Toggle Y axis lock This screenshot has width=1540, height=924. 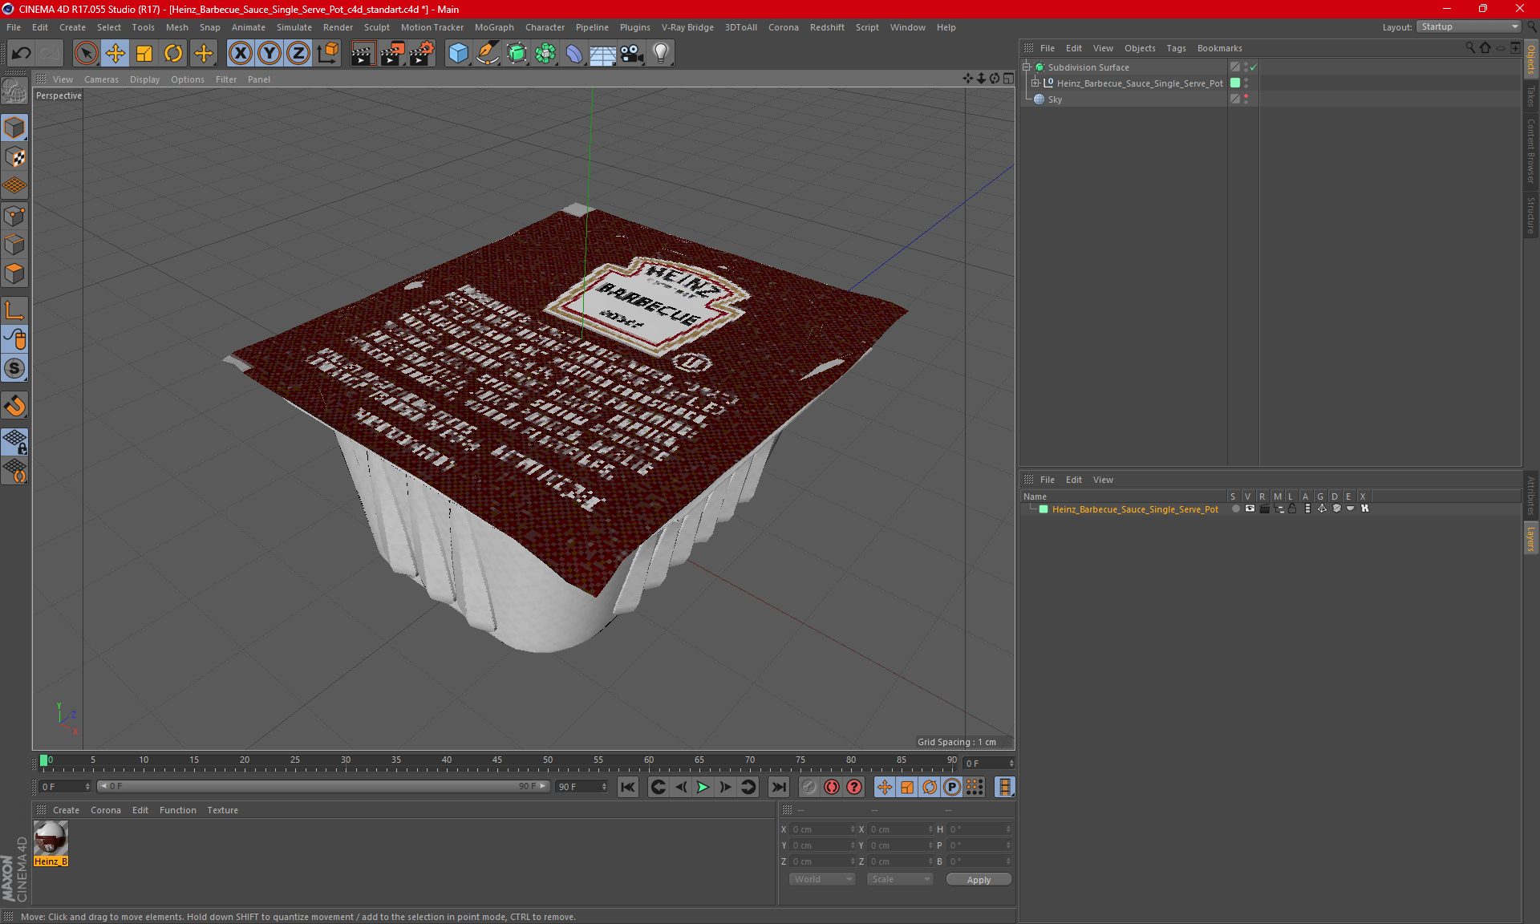tap(269, 54)
